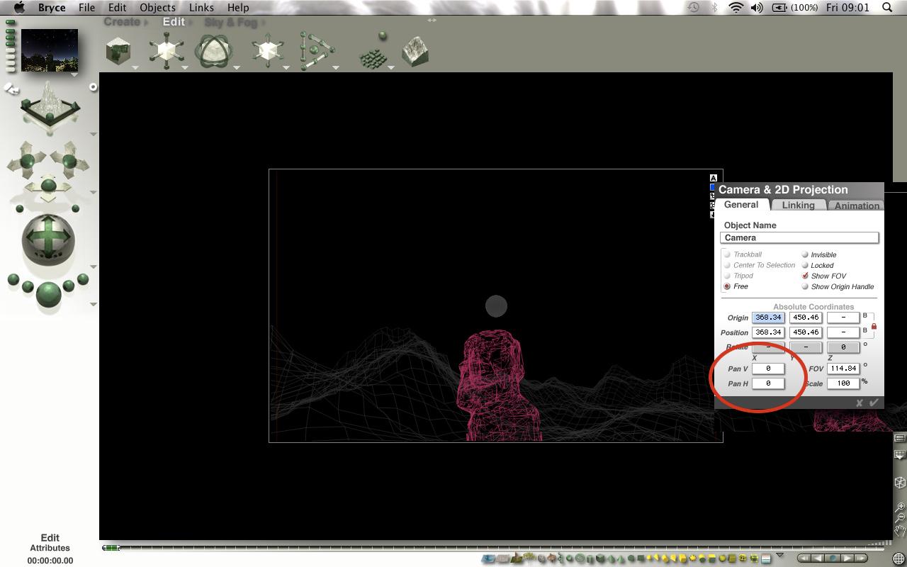Switch to the Linking tab
This screenshot has width=907, height=567.
click(798, 205)
